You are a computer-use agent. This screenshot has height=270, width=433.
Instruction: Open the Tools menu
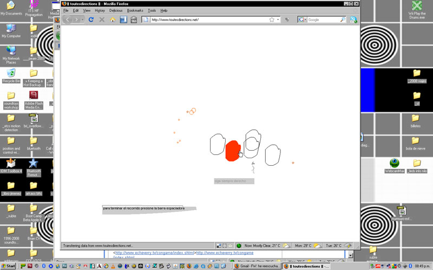pos(152,10)
